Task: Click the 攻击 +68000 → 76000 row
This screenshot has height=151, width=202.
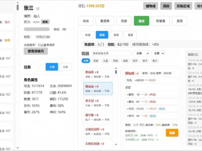Action: 152,80
